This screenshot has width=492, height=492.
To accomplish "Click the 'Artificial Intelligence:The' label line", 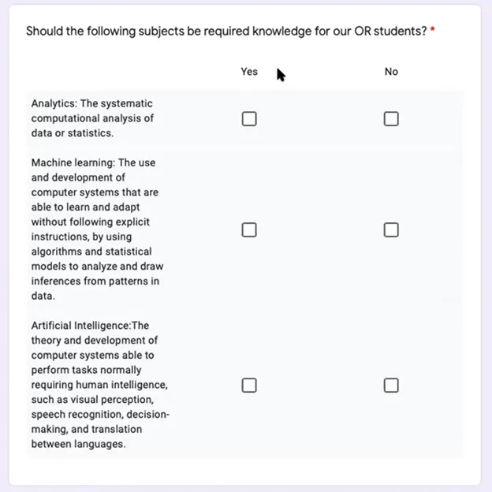I will pos(90,326).
